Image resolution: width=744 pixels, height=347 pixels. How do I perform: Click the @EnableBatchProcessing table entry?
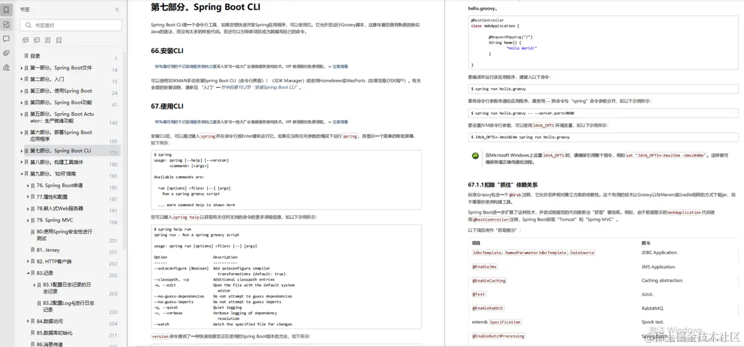[499, 336]
